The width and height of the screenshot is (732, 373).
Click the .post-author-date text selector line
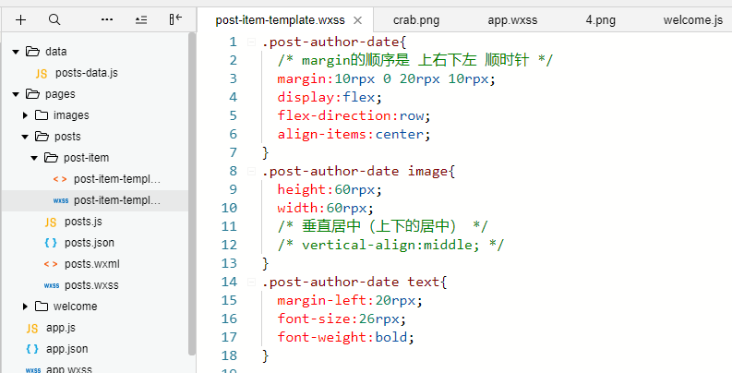pyautogui.click(x=354, y=282)
